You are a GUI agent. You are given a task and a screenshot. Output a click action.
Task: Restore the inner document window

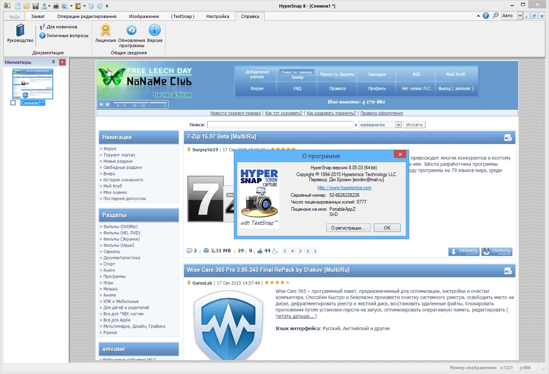pos(534,16)
